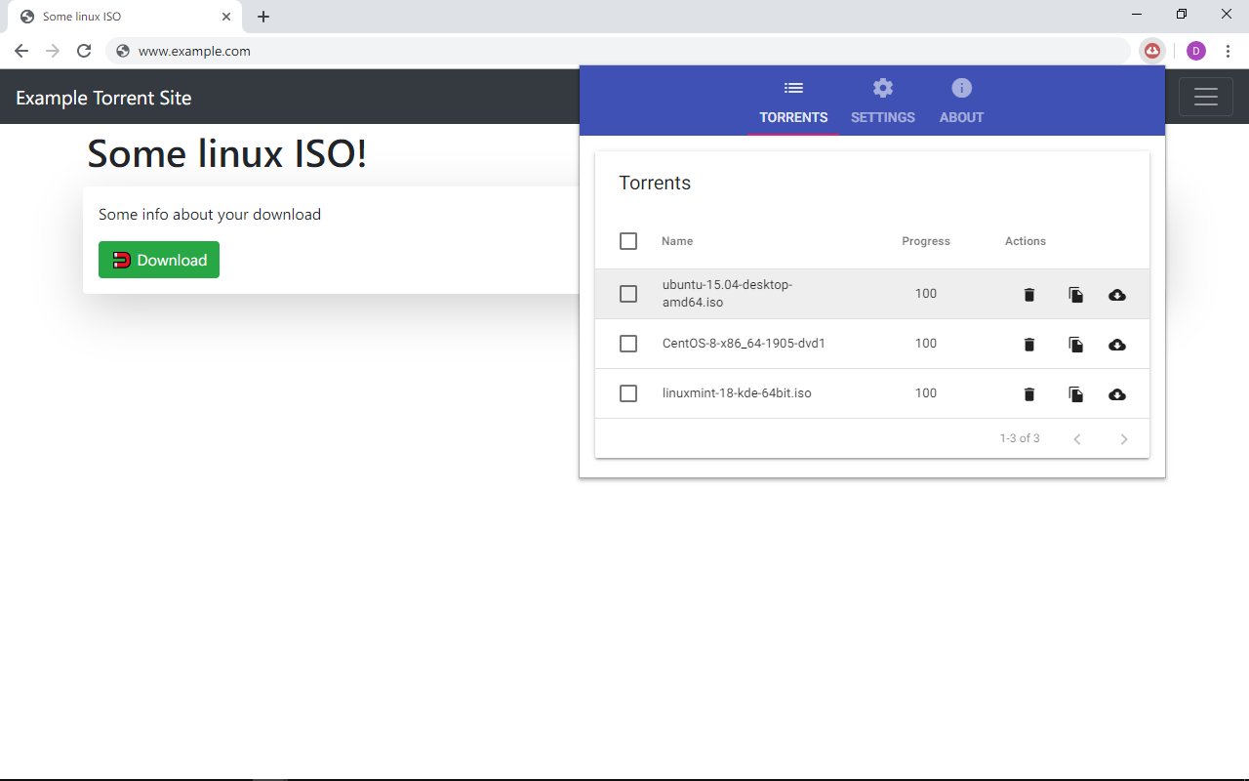Click the TORRENTS tab label
This screenshot has height=781, width=1249.
[792, 116]
